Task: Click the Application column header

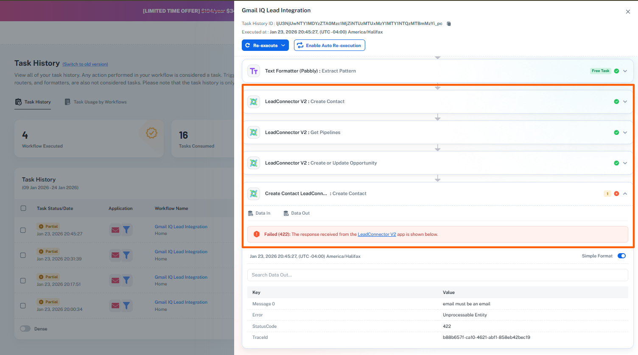Action: (120, 208)
